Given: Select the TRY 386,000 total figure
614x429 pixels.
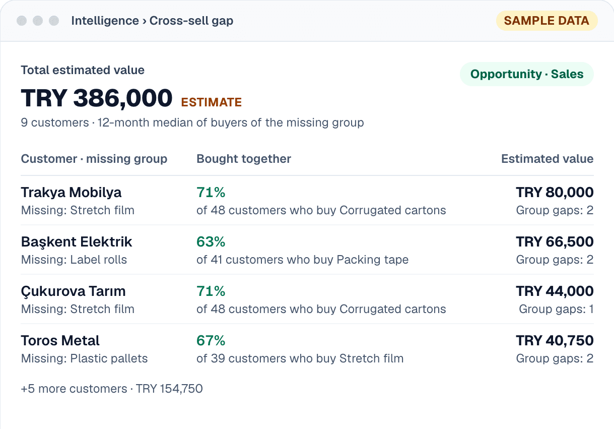Looking at the screenshot, I should pyautogui.click(x=97, y=98).
